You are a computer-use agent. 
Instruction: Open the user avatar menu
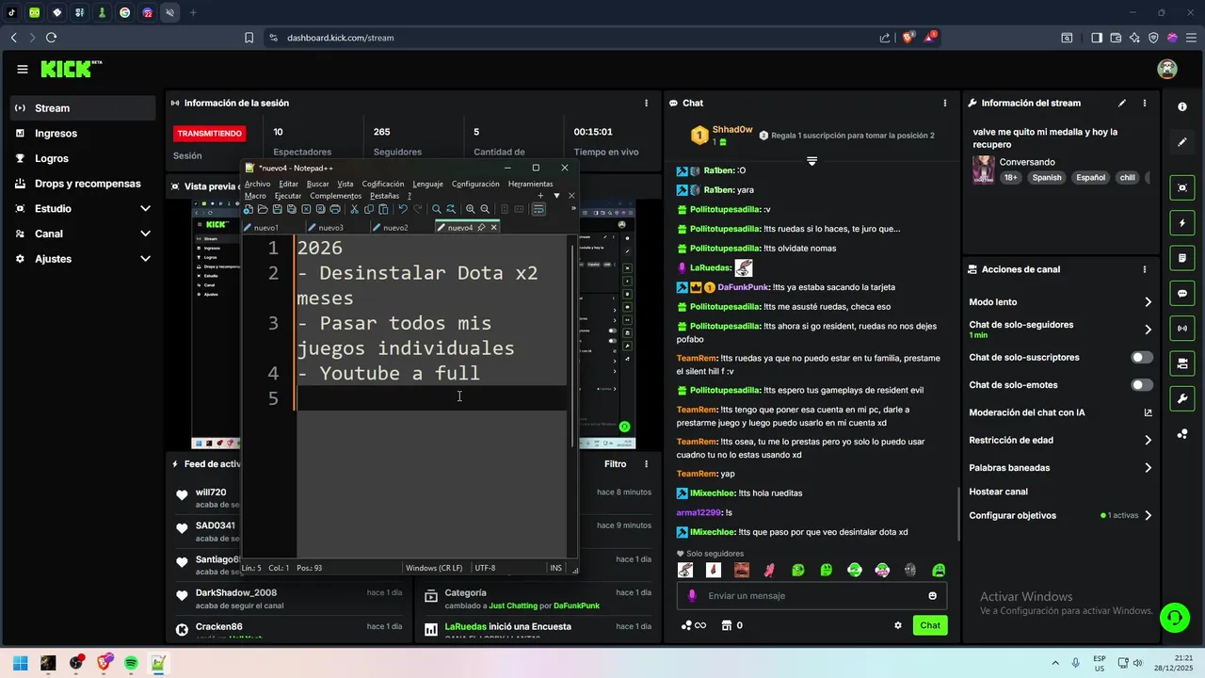tap(1167, 69)
